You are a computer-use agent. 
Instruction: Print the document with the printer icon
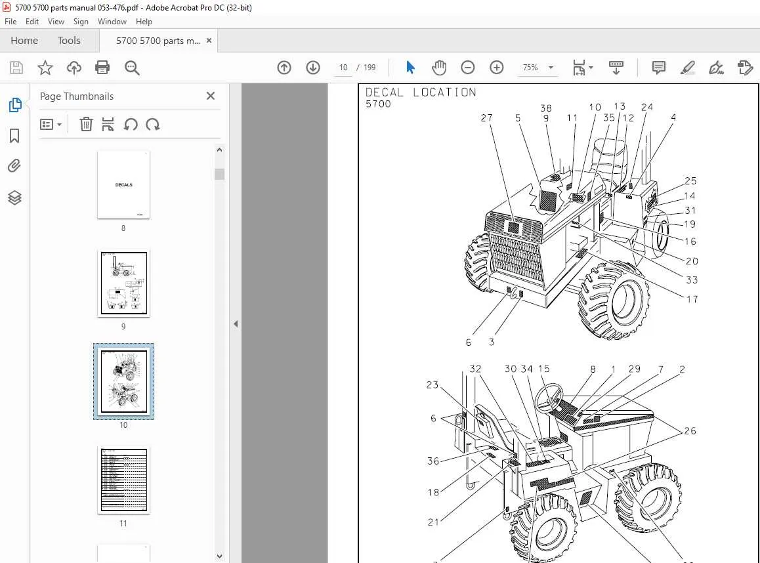(x=102, y=68)
